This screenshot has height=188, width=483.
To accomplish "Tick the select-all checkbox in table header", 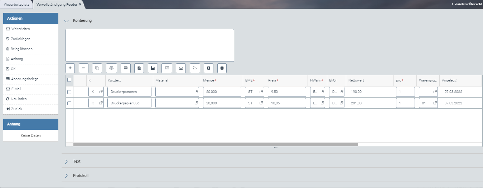I will click(x=69, y=80).
